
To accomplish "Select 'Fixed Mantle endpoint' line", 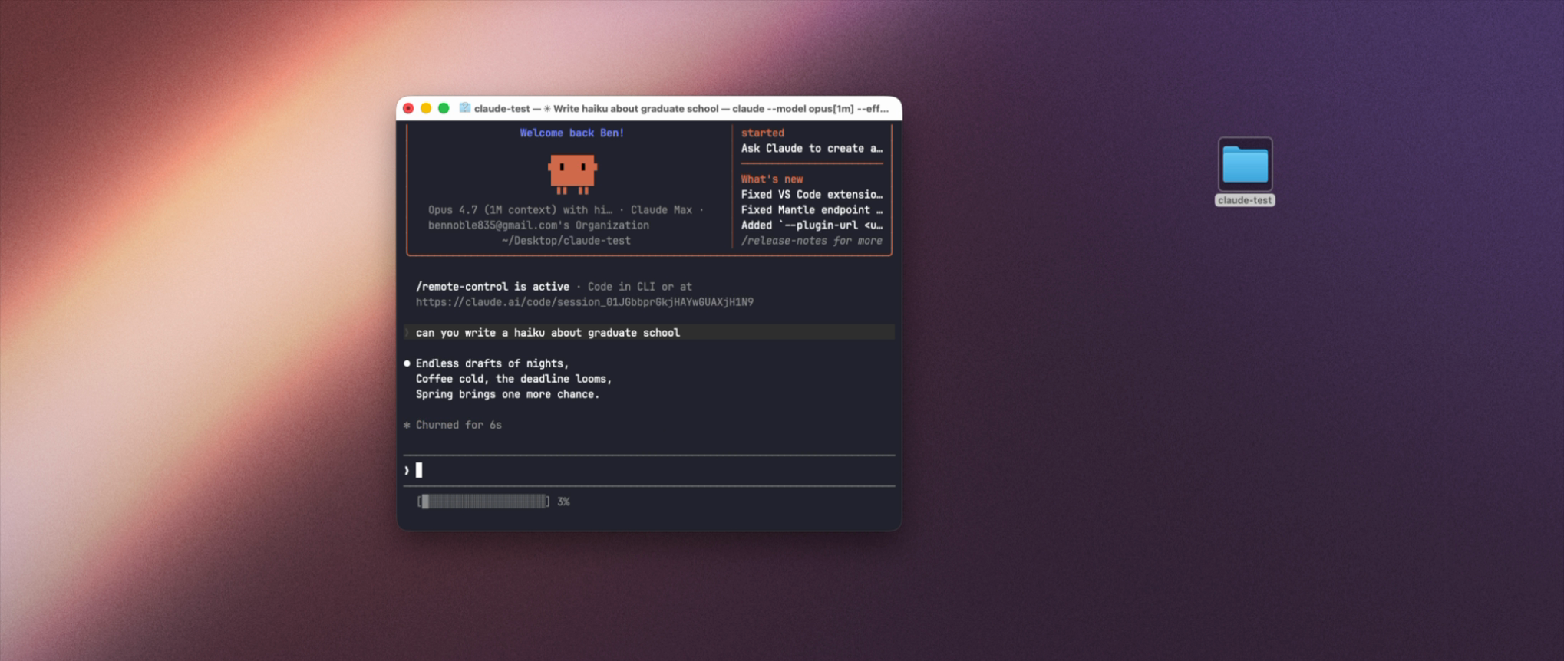I will coord(812,210).
